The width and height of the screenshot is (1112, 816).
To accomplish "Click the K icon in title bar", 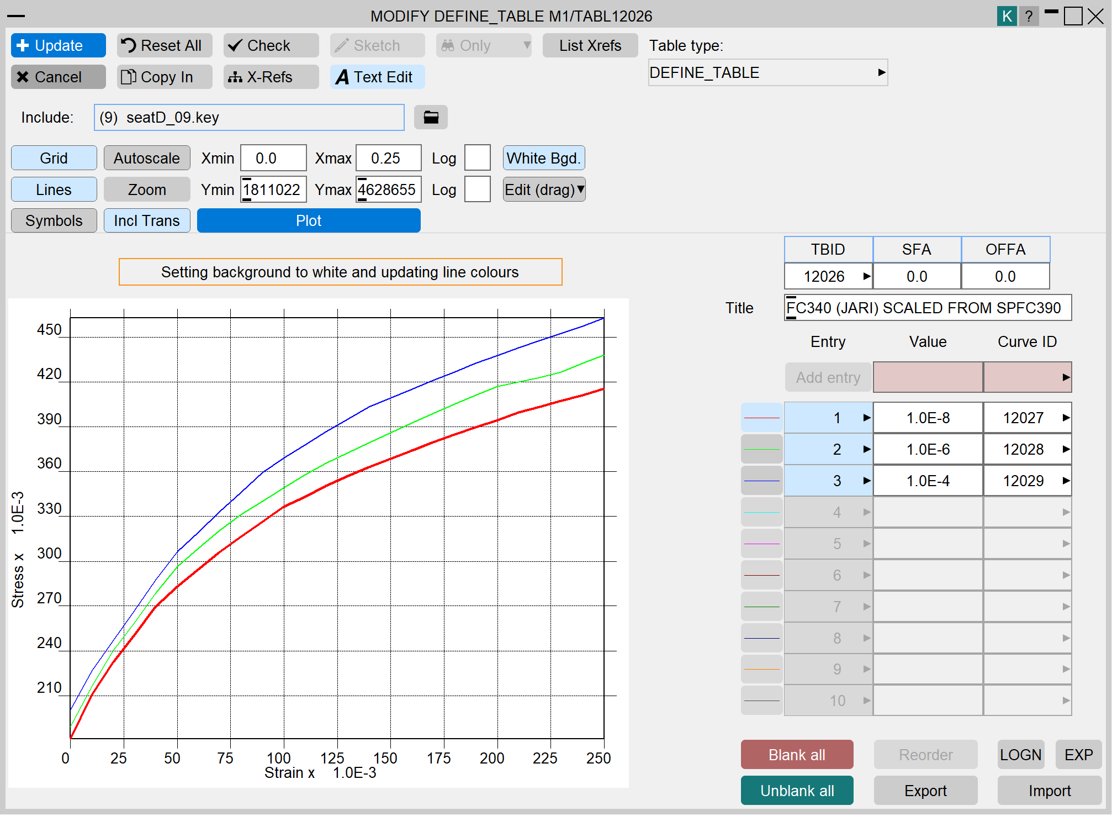I will tap(1007, 16).
